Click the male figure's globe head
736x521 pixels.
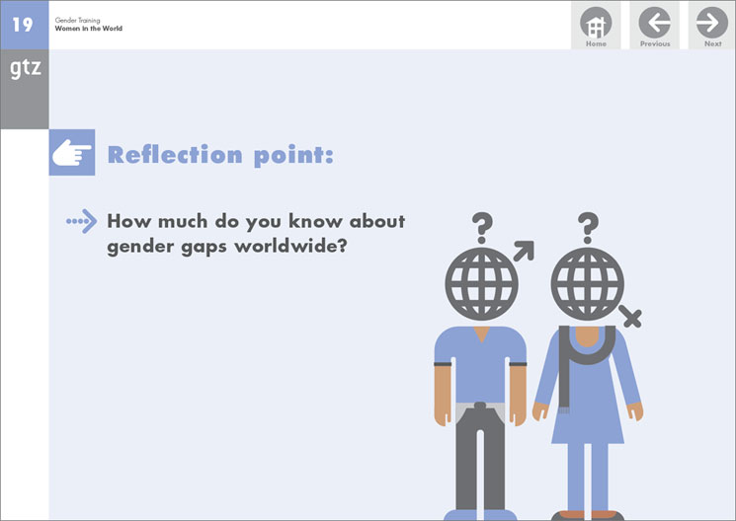(481, 284)
